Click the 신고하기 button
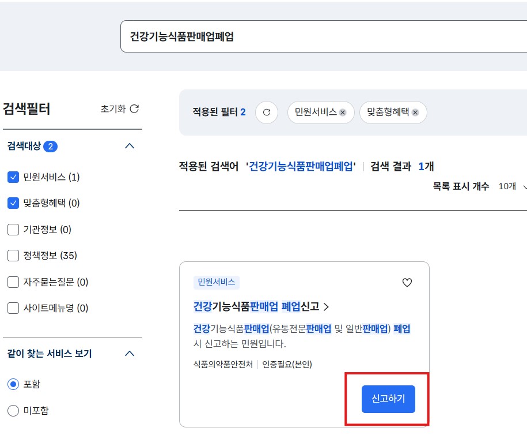Screen dimensions: 527x439 click(388, 399)
